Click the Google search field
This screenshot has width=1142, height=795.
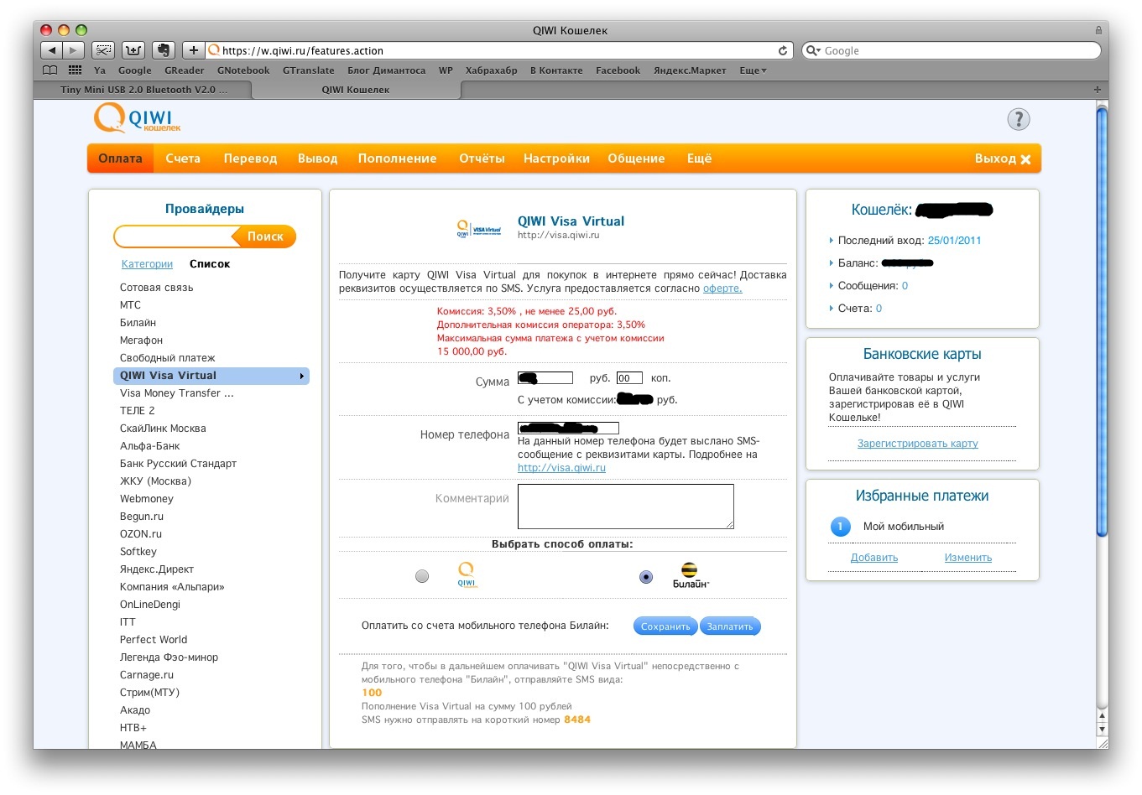(x=951, y=50)
